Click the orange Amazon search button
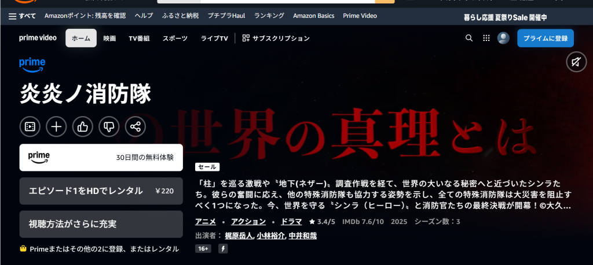 pyautogui.click(x=385, y=2)
